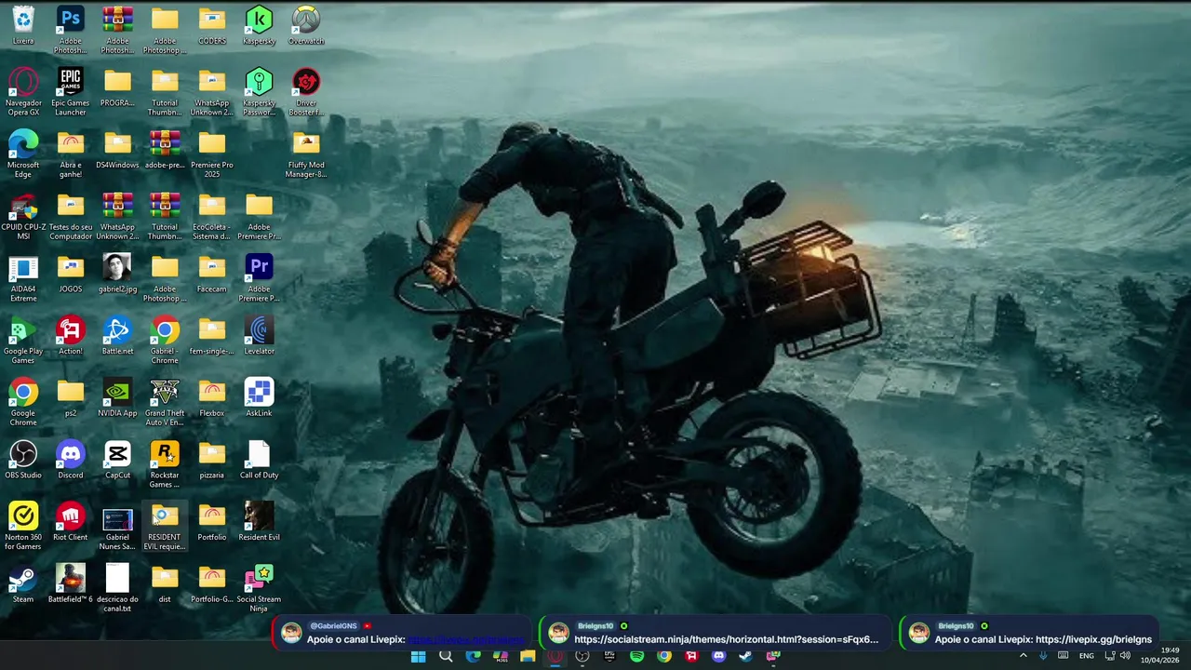This screenshot has width=1191, height=670.
Task: Select the gabriel2.jpg image thumbnail
Action: pyautogui.click(x=117, y=274)
